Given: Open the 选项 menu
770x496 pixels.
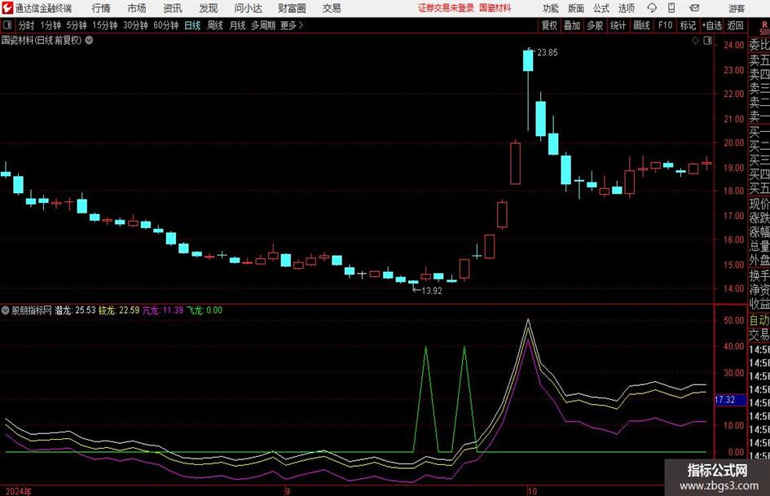Looking at the screenshot, I should coord(626,8).
